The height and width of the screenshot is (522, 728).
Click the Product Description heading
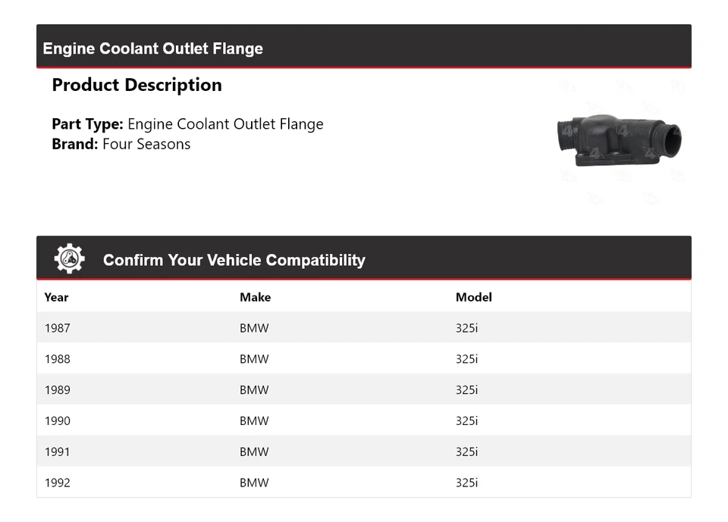click(136, 85)
